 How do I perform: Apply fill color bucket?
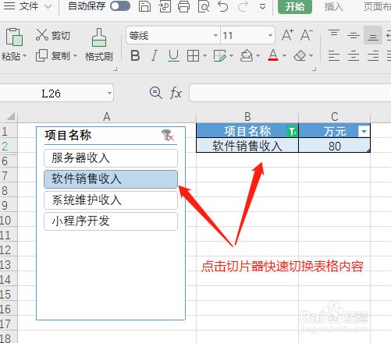(247, 55)
